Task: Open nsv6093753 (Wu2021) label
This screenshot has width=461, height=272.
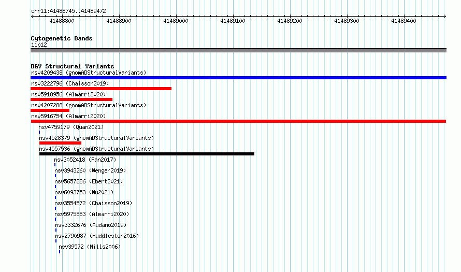Action: click(84, 192)
